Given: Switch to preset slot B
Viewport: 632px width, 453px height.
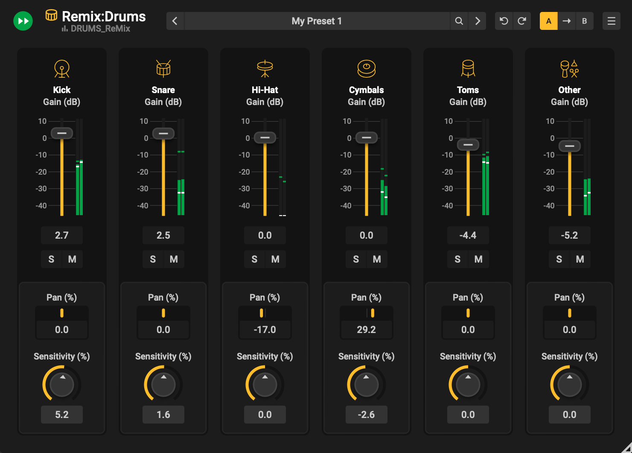Looking at the screenshot, I should 585,20.
